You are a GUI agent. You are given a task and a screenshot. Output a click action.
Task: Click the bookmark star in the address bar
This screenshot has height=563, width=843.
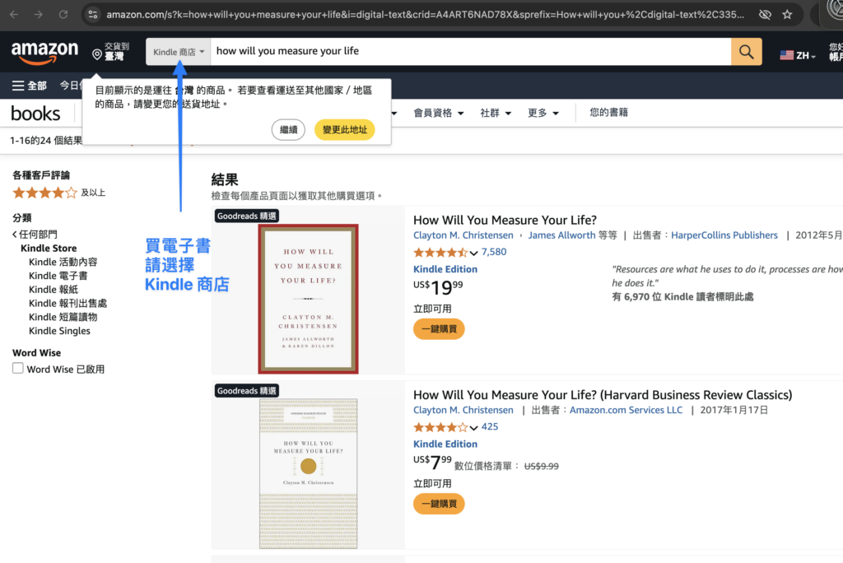[x=786, y=14]
